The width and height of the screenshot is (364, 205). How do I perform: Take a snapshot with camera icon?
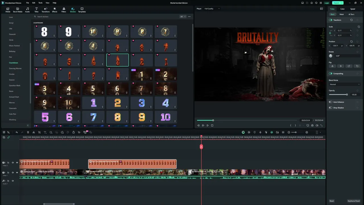click(x=312, y=125)
